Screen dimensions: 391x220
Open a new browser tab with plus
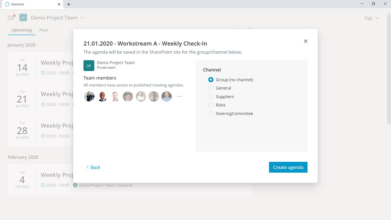pos(69,4)
